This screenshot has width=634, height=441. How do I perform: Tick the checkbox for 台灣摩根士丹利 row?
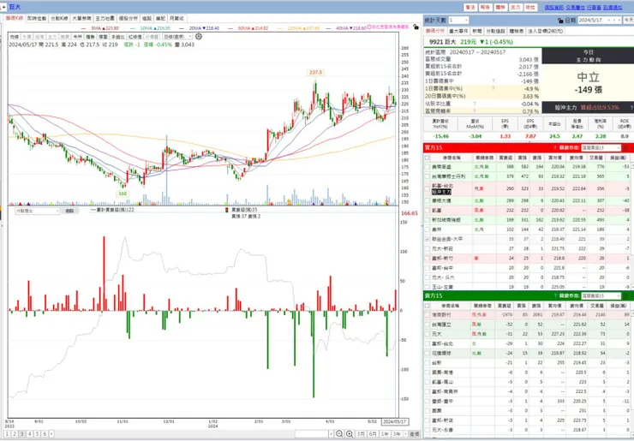428,176
